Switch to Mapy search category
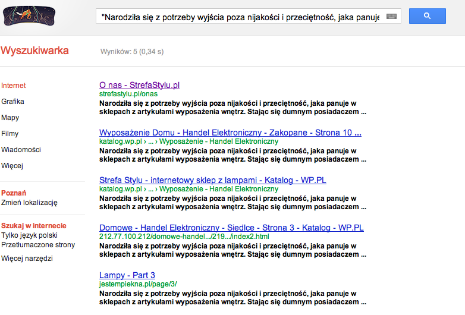Image resolution: width=465 pixels, height=315 pixels. coord(10,118)
